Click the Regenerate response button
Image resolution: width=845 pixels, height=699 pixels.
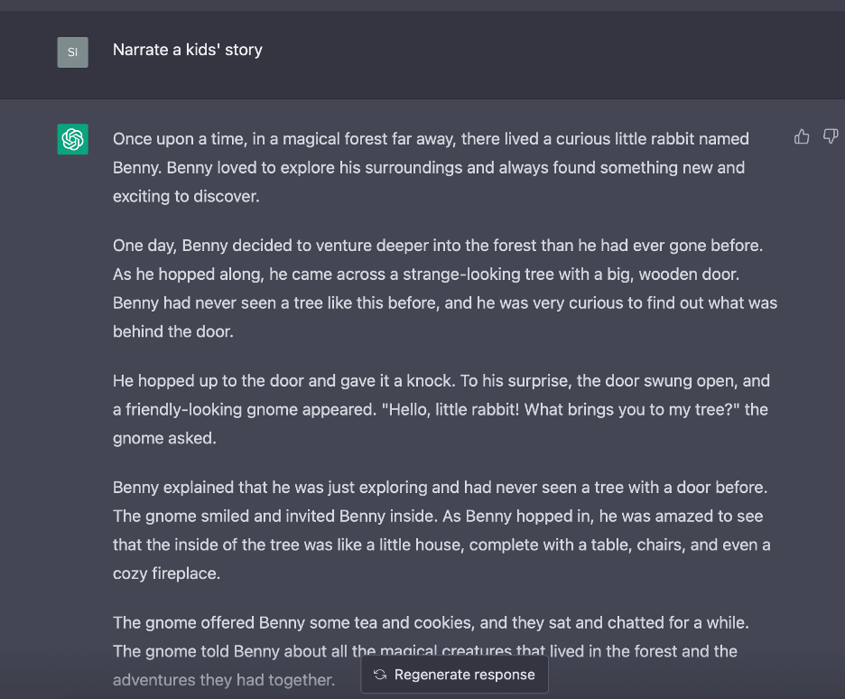click(454, 675)
